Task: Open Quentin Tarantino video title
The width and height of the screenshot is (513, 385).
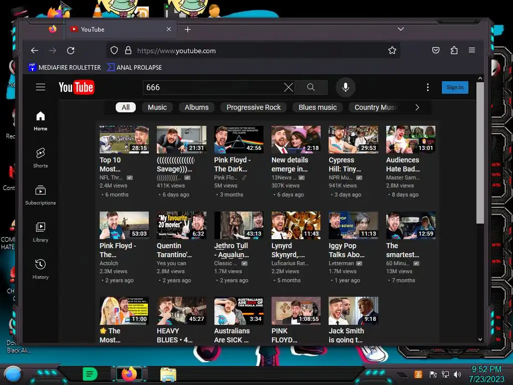Action: pos(174,250)
